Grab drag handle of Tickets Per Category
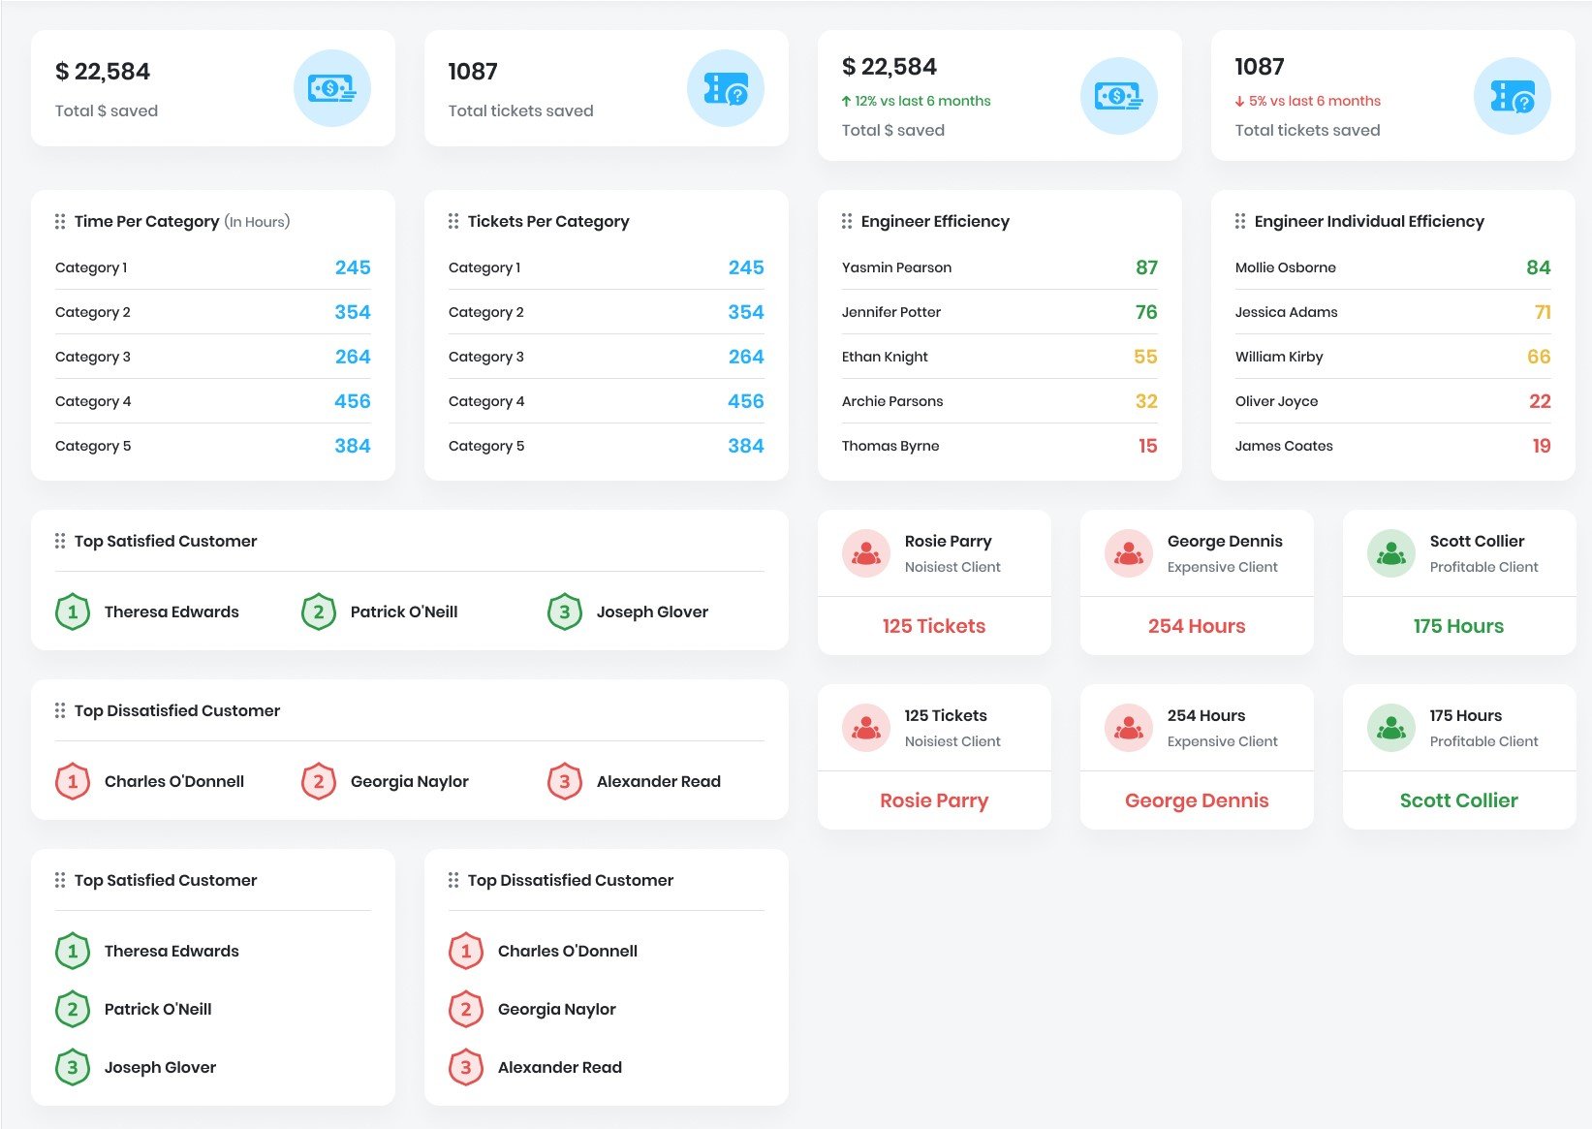 [x=453, y=221]
